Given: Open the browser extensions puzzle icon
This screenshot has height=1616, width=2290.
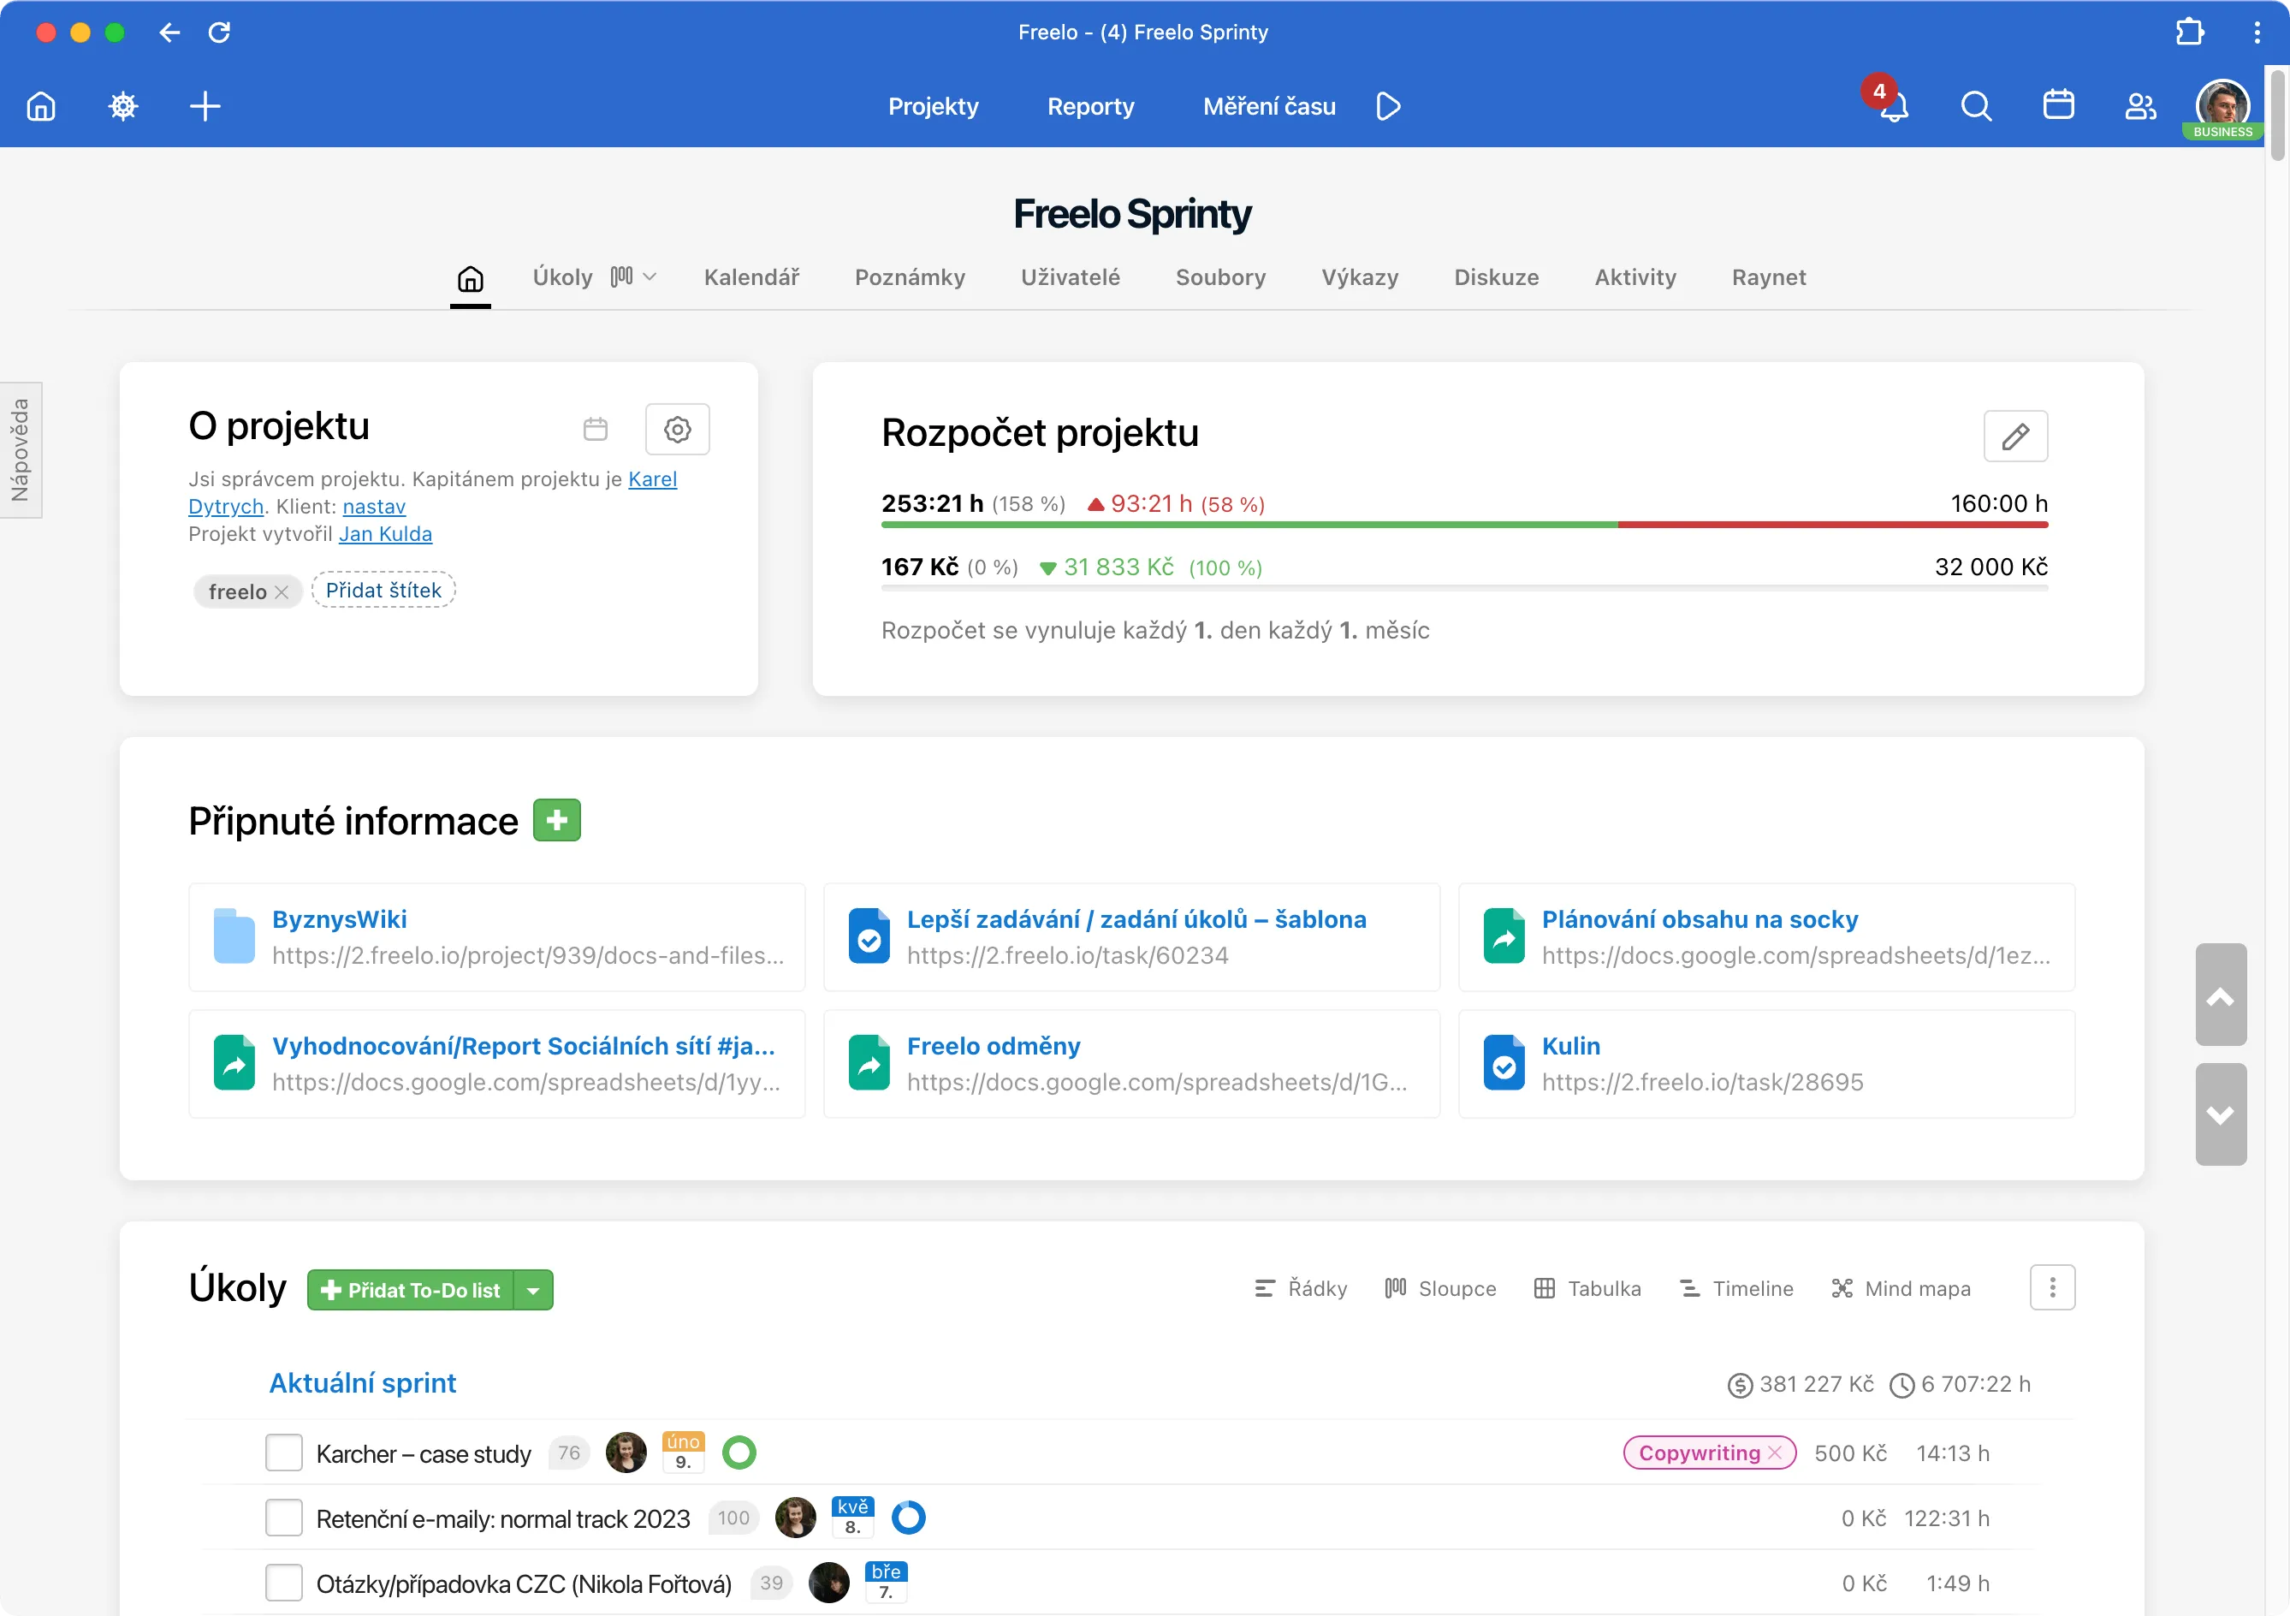Looking at the screenshot, I should click(x=2189, y=32).
